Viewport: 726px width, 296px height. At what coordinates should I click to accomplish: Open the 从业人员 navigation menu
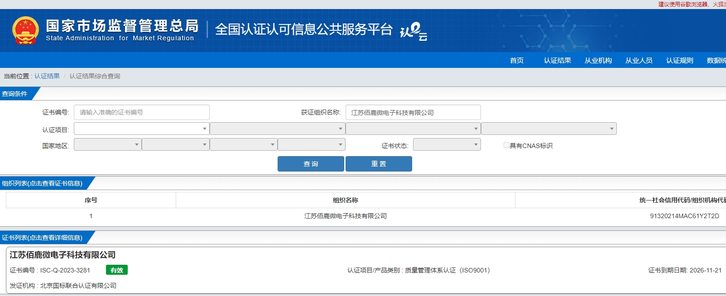[x=639, y=60]
